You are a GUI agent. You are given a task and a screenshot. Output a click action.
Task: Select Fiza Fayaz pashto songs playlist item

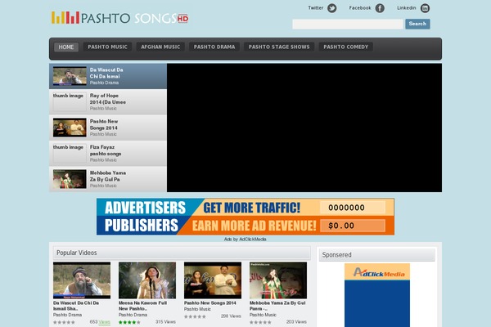[x=108, y=154]
